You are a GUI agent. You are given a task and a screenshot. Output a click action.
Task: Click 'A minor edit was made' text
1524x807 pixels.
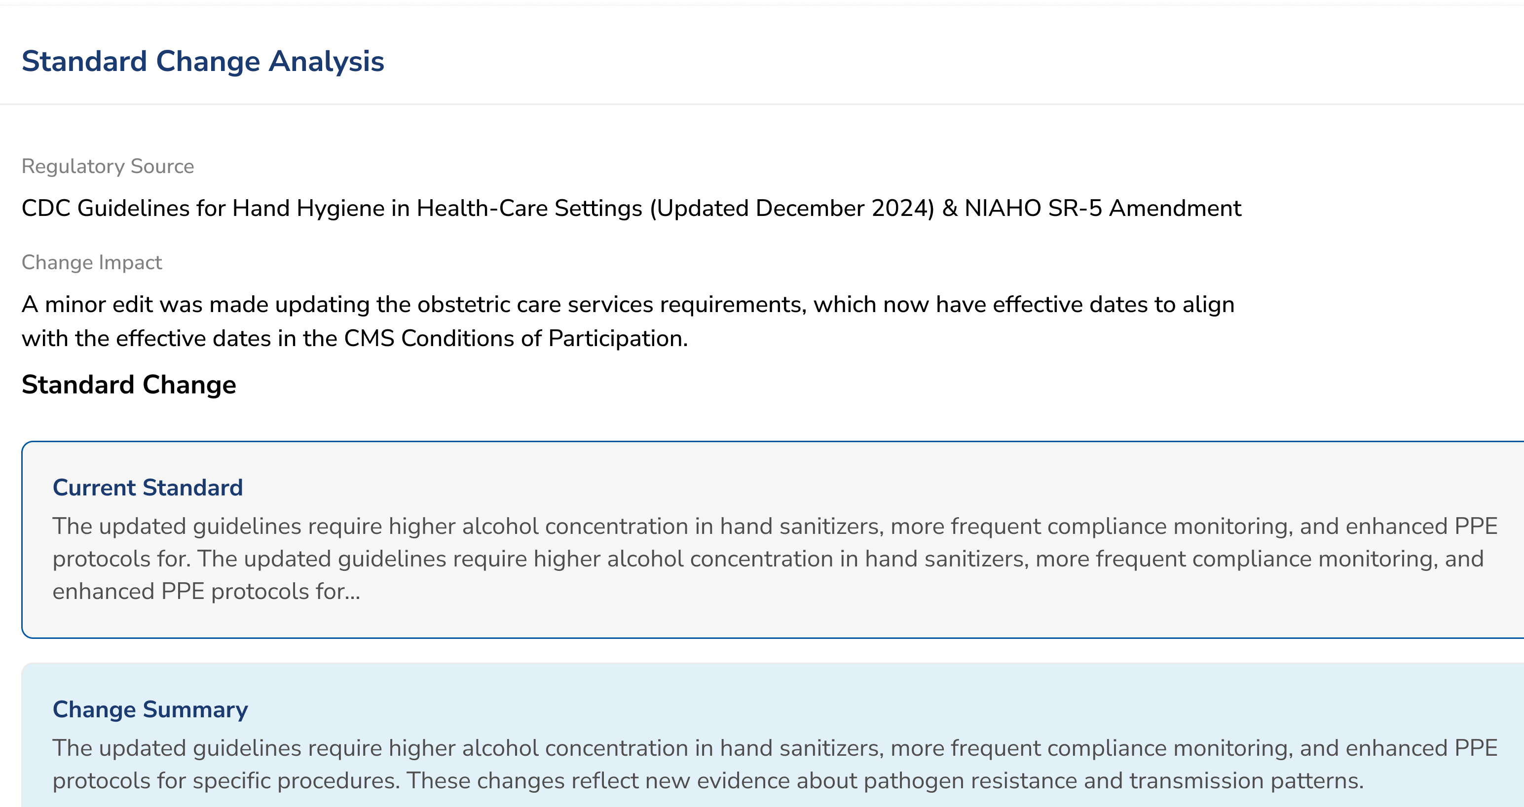coord(146,305)
